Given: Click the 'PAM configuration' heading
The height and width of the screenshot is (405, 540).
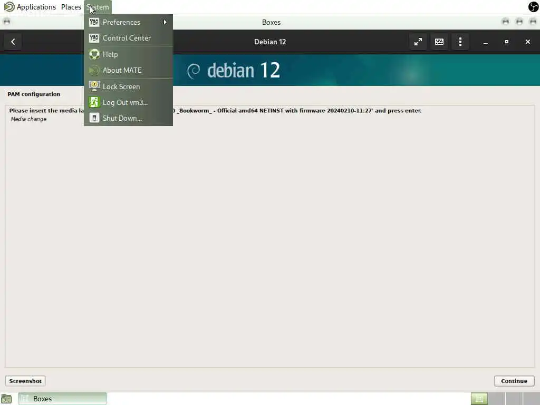Looking at the screenshot, I should click(x=34, y=94).
